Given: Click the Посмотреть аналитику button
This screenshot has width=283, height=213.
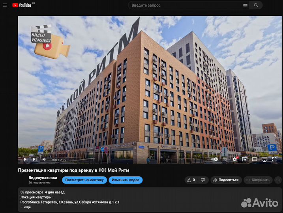Looking at the screenshot, I should point(84,180).
